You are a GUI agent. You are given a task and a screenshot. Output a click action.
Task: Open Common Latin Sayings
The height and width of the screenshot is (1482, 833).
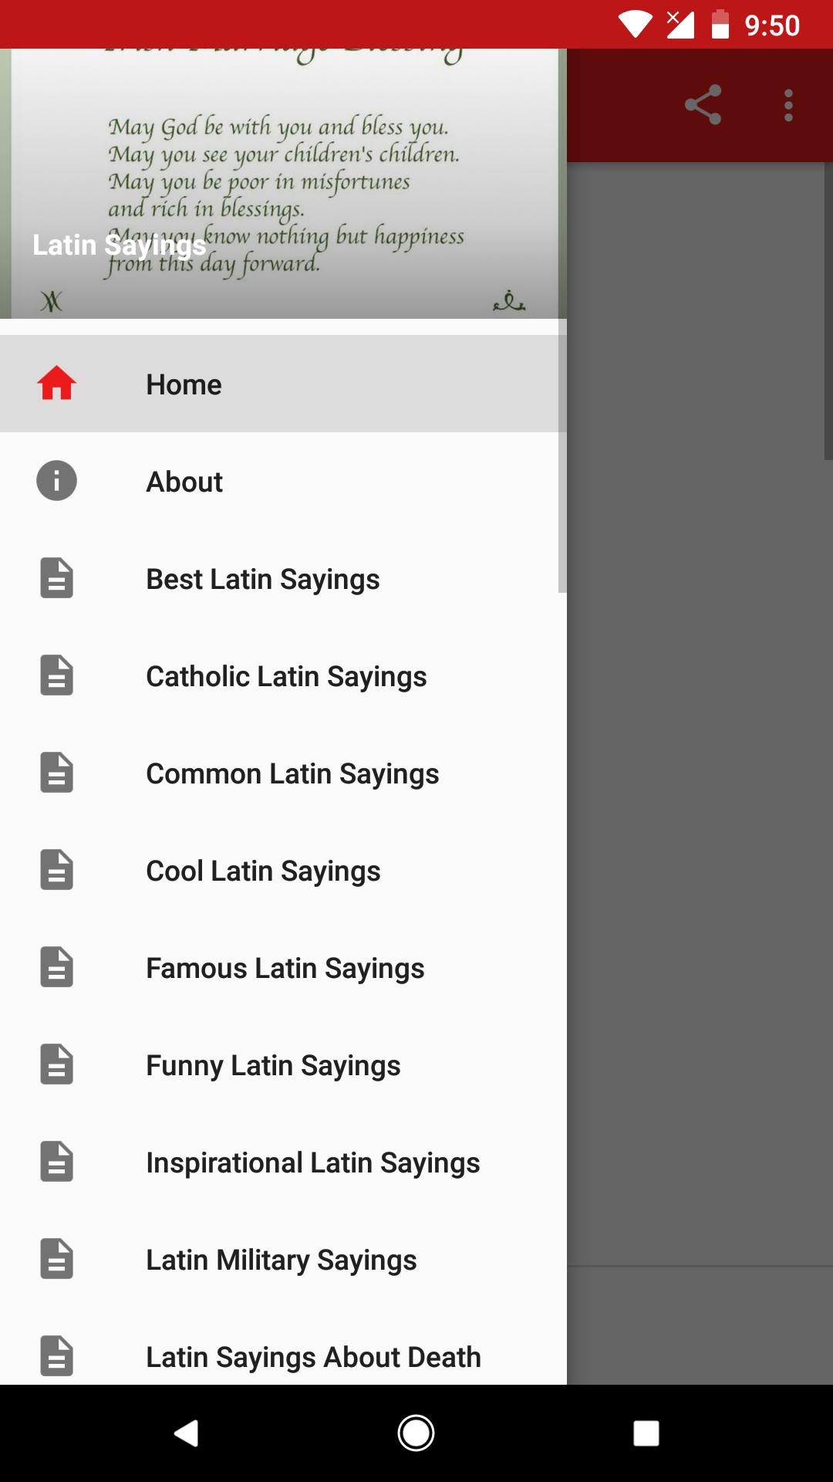283,773
